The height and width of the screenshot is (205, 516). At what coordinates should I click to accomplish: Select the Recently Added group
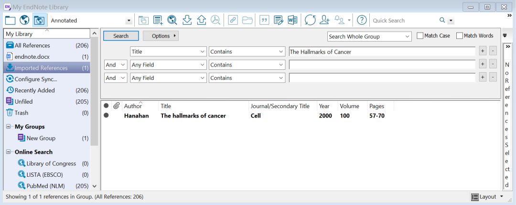(x=47, y=90)
